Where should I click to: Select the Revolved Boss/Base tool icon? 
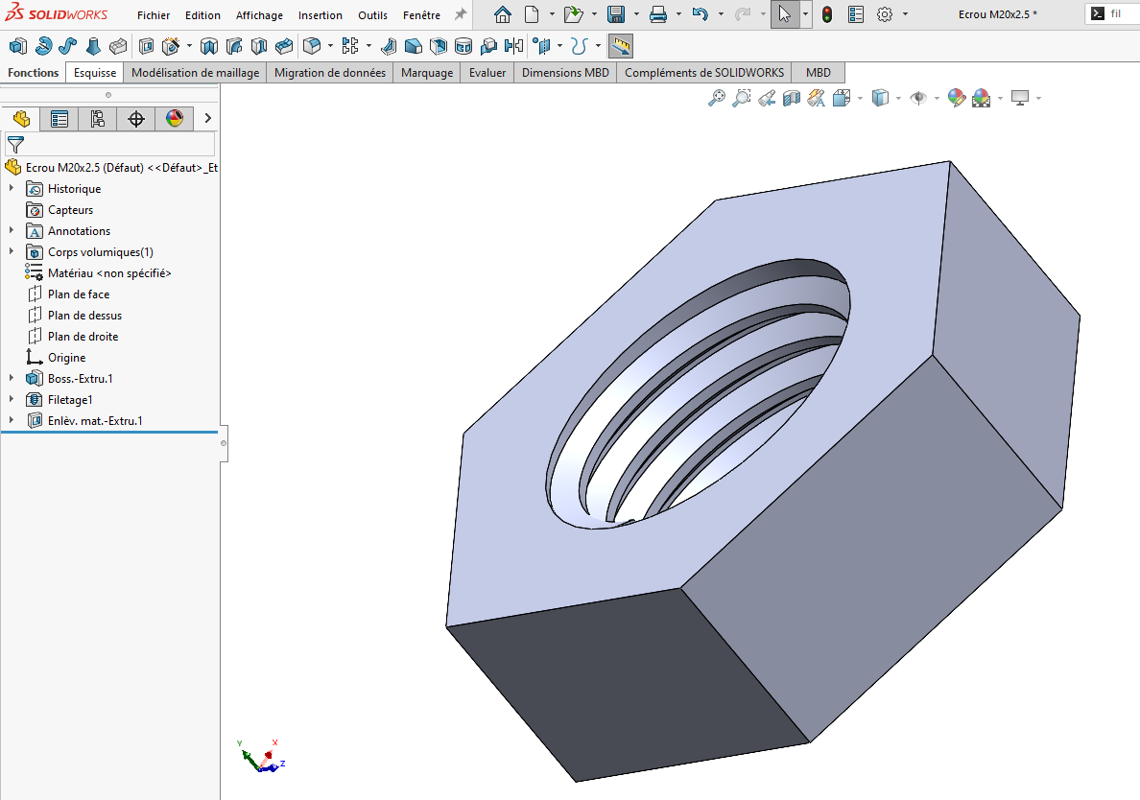43,46
